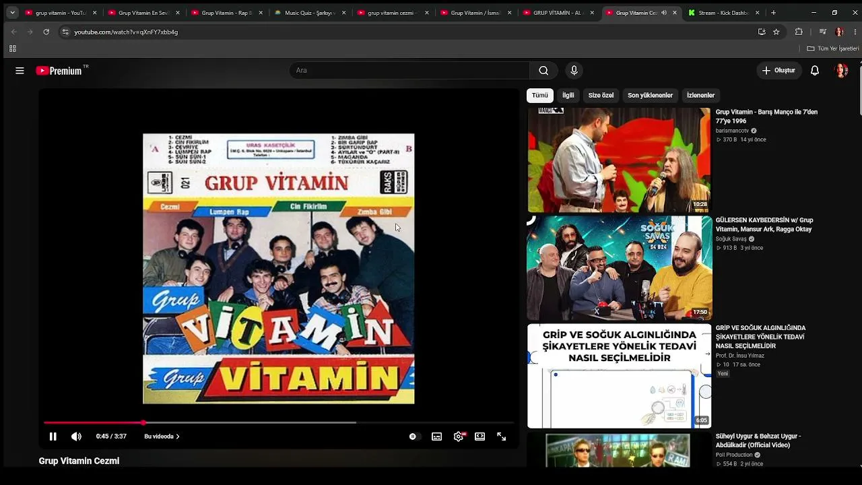Open the 'Tüm Yer İşaretleri' bookmarks folder
This screenshot has width=862, height=485.
[833, 48]
